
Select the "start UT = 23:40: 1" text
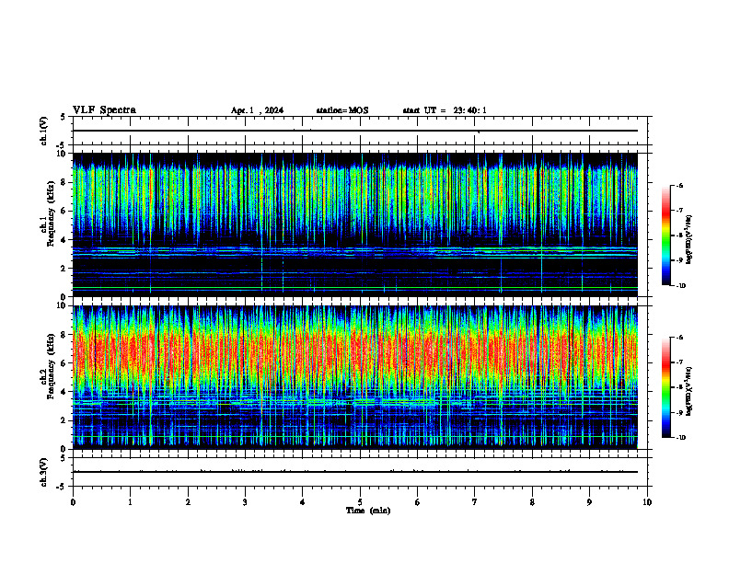[445, 110]
